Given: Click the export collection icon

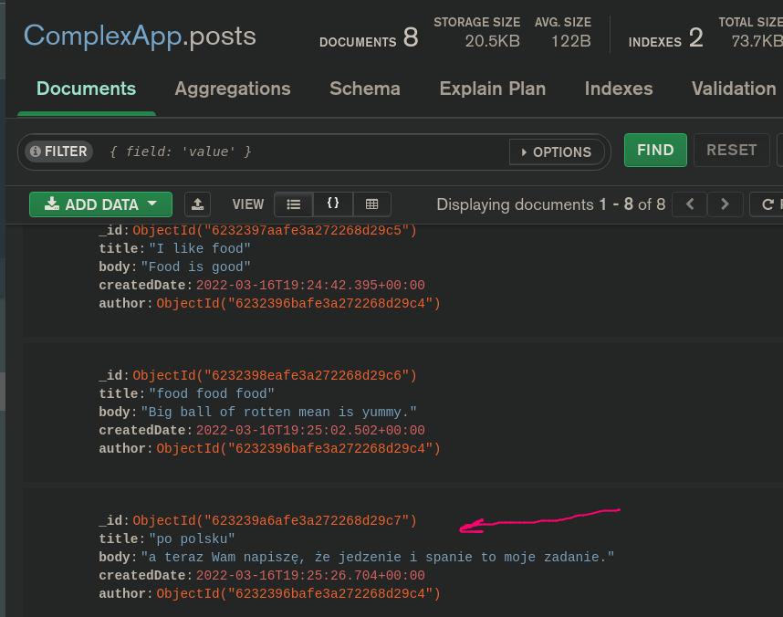Looking at the screenshot, I should 198,204.
